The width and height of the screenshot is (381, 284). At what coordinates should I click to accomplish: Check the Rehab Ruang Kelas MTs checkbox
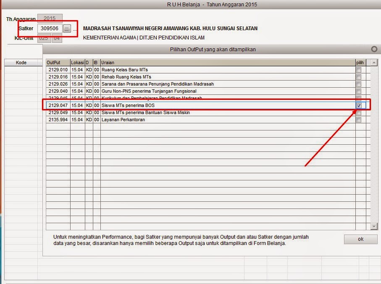[x=358, y=77]
